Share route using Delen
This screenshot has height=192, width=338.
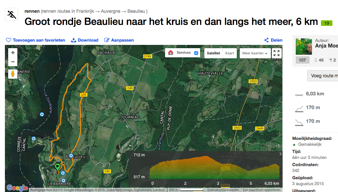click(x=273, y=40)
